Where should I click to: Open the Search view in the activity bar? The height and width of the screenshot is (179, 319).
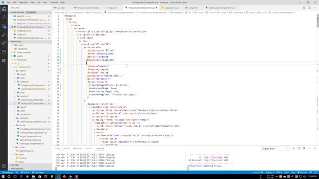click(x=4, y=17)
